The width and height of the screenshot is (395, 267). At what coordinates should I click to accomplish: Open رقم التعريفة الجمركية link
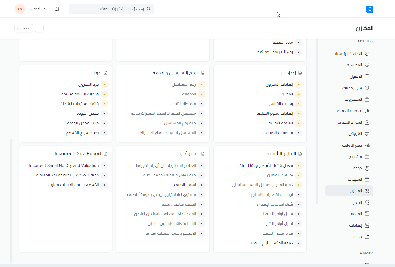coord(275,52)
